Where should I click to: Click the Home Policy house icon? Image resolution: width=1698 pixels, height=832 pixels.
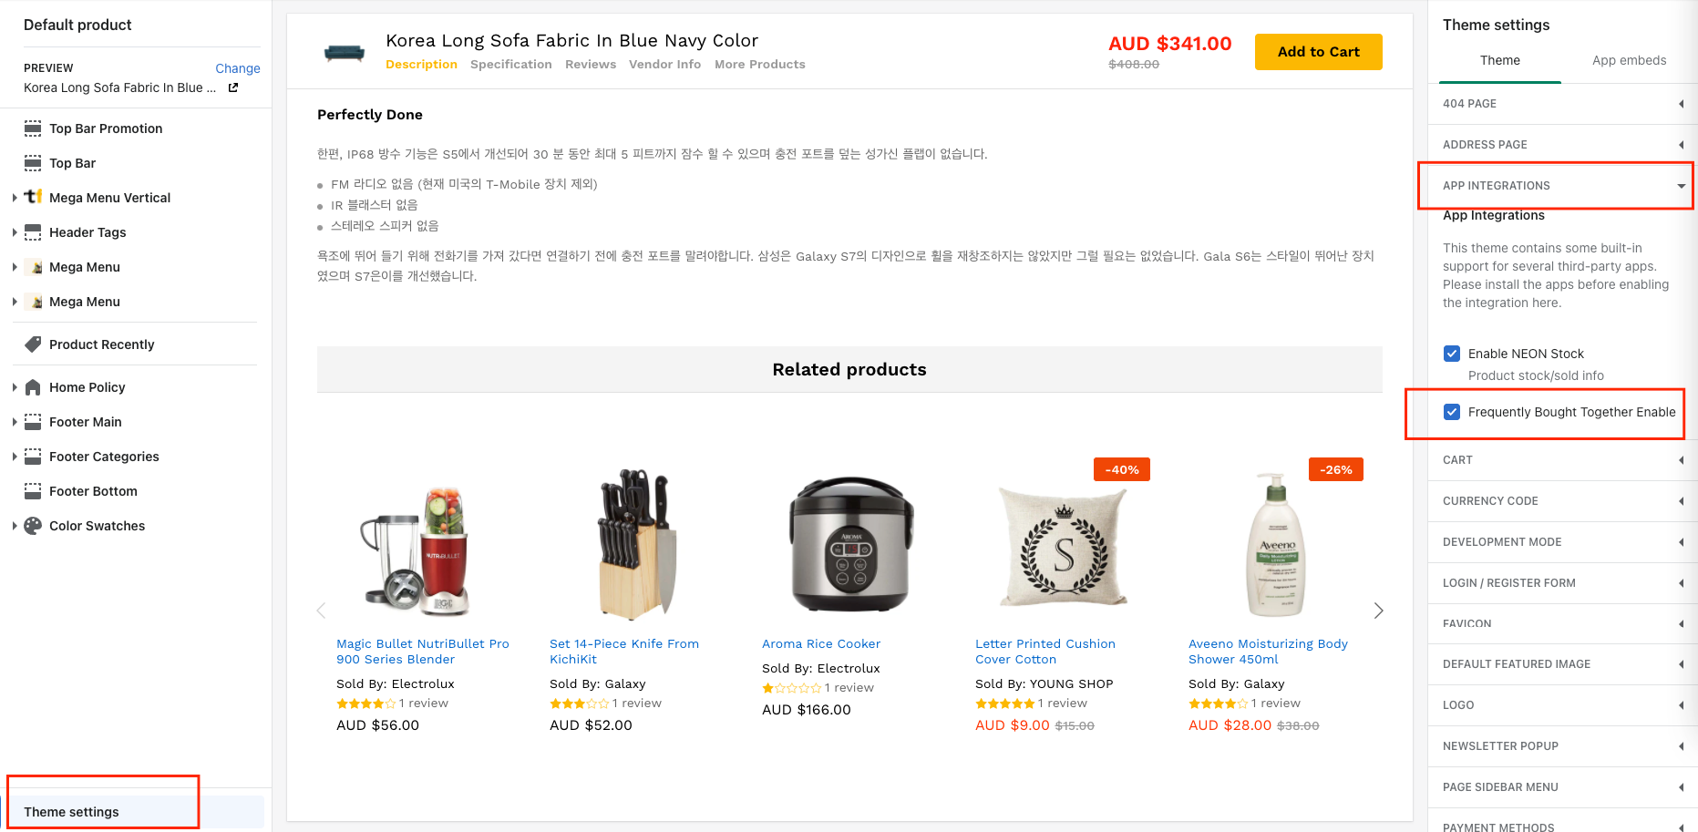tap(33, 387)
